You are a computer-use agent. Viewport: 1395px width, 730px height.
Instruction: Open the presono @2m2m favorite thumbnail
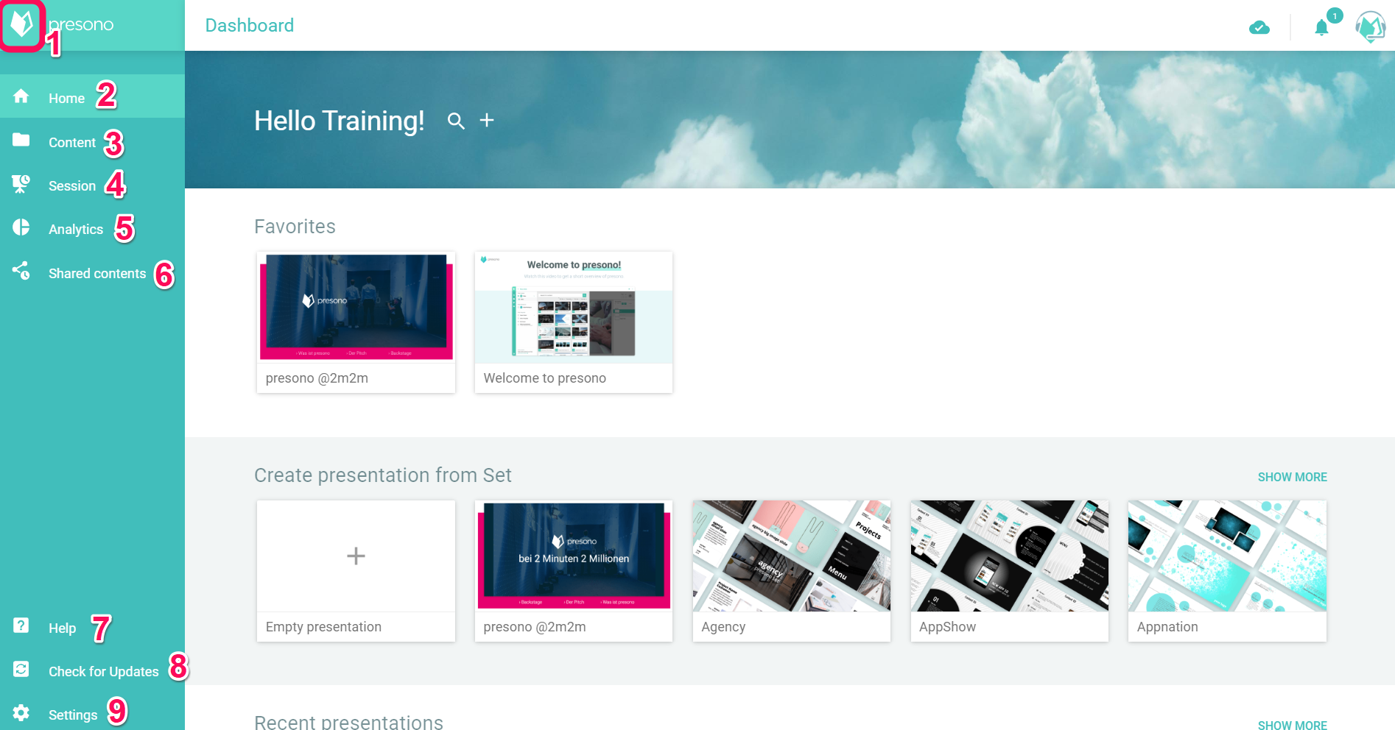click(x=356, y=307)
